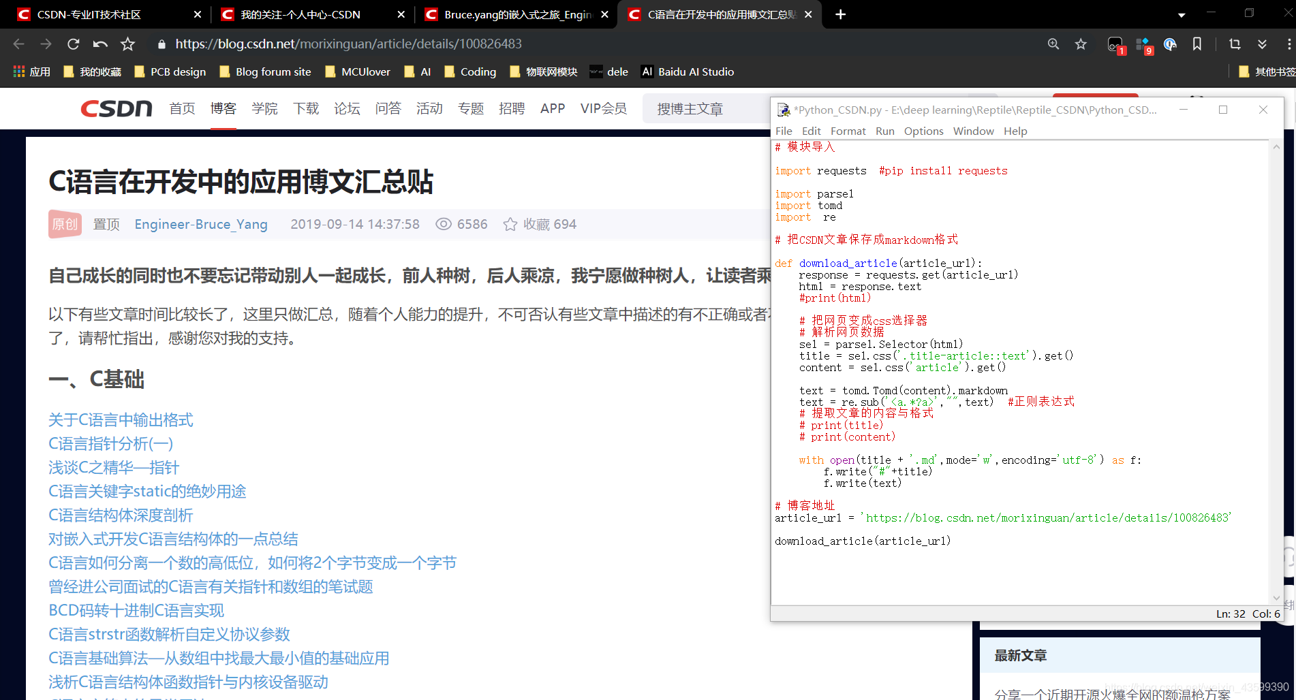
Task: Toggle the bookmark star for this page
Action: 1081,44
